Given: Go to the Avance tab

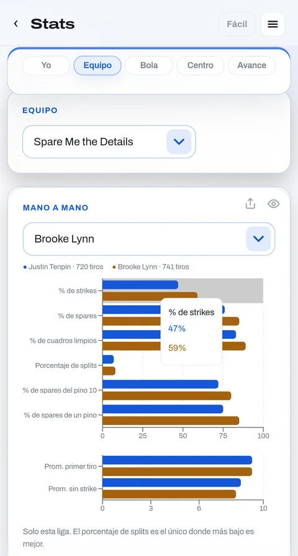Looking at the screenshot, I should tap(252, 65).
